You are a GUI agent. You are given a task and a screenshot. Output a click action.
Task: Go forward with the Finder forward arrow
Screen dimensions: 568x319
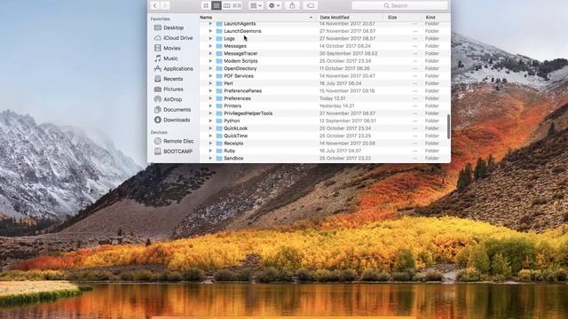click(x=165, y=5)
